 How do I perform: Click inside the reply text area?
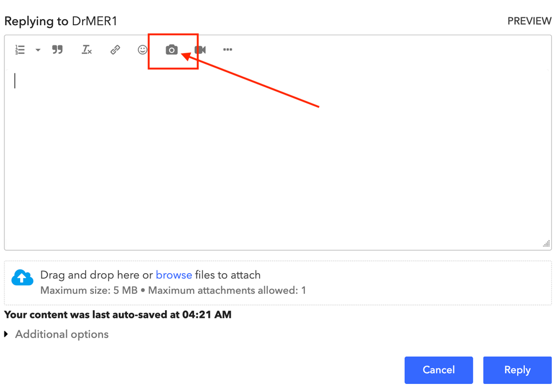[278, 157]
